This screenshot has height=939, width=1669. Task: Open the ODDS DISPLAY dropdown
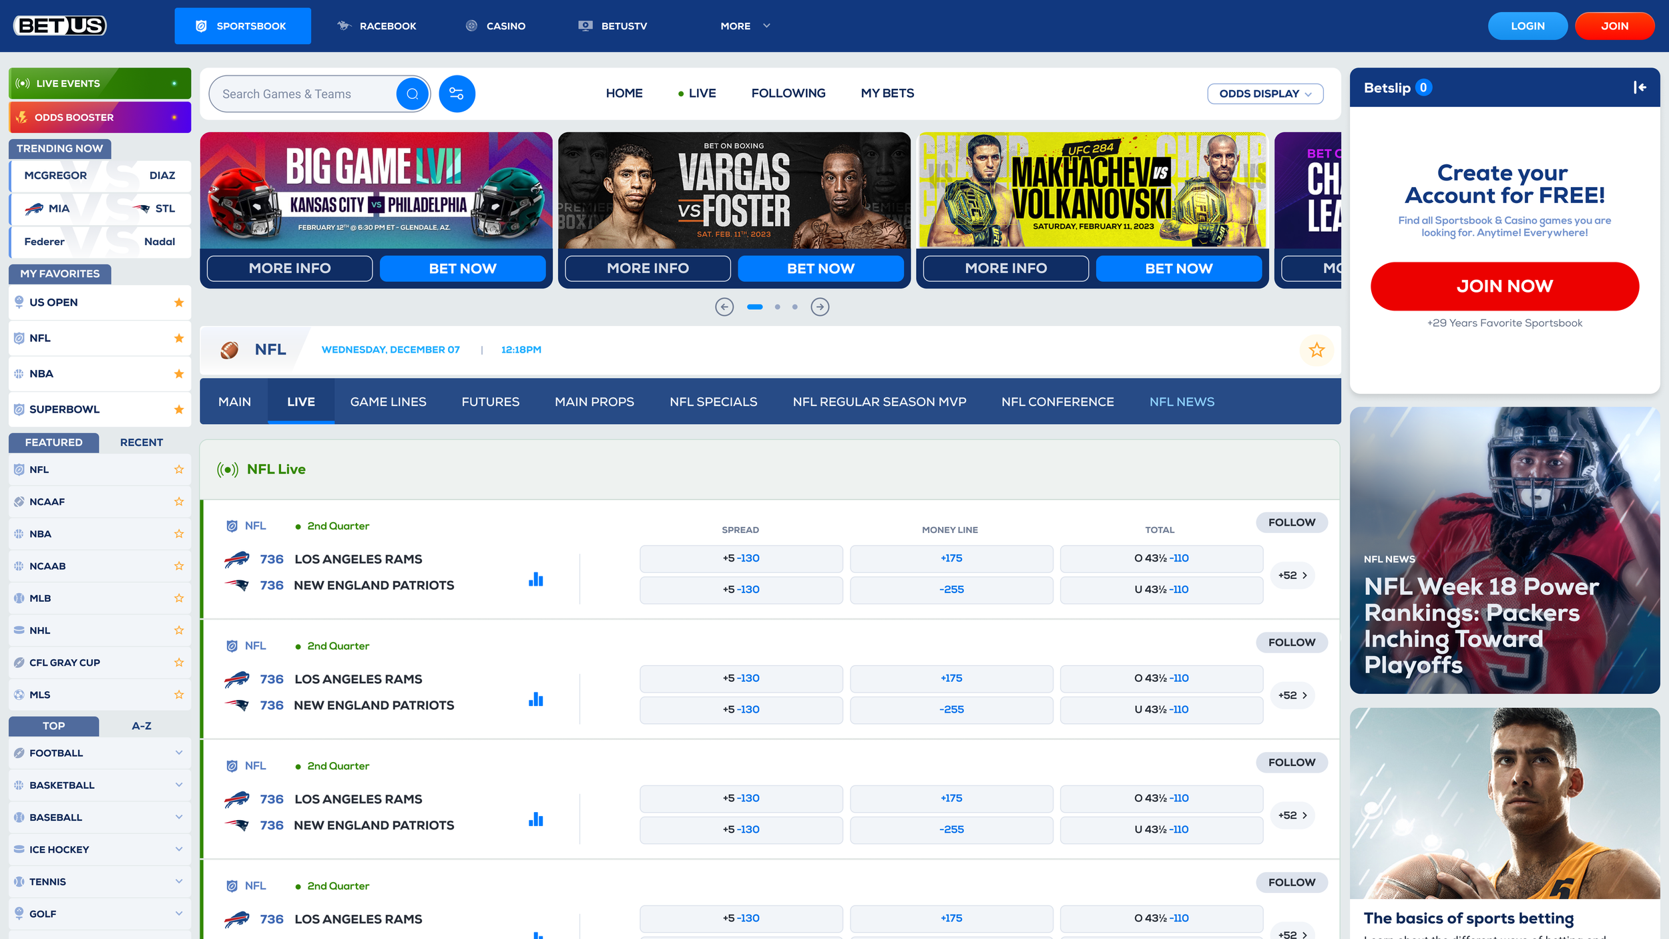click(1264, 93)
